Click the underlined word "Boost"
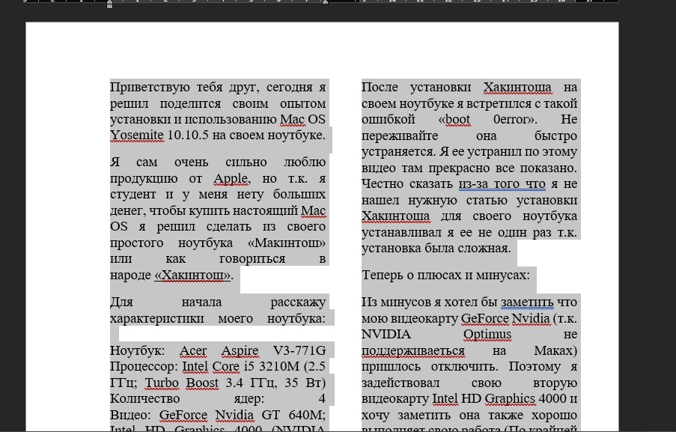The image size is (676, 432). pyautogui.click(x=203, y=383)
